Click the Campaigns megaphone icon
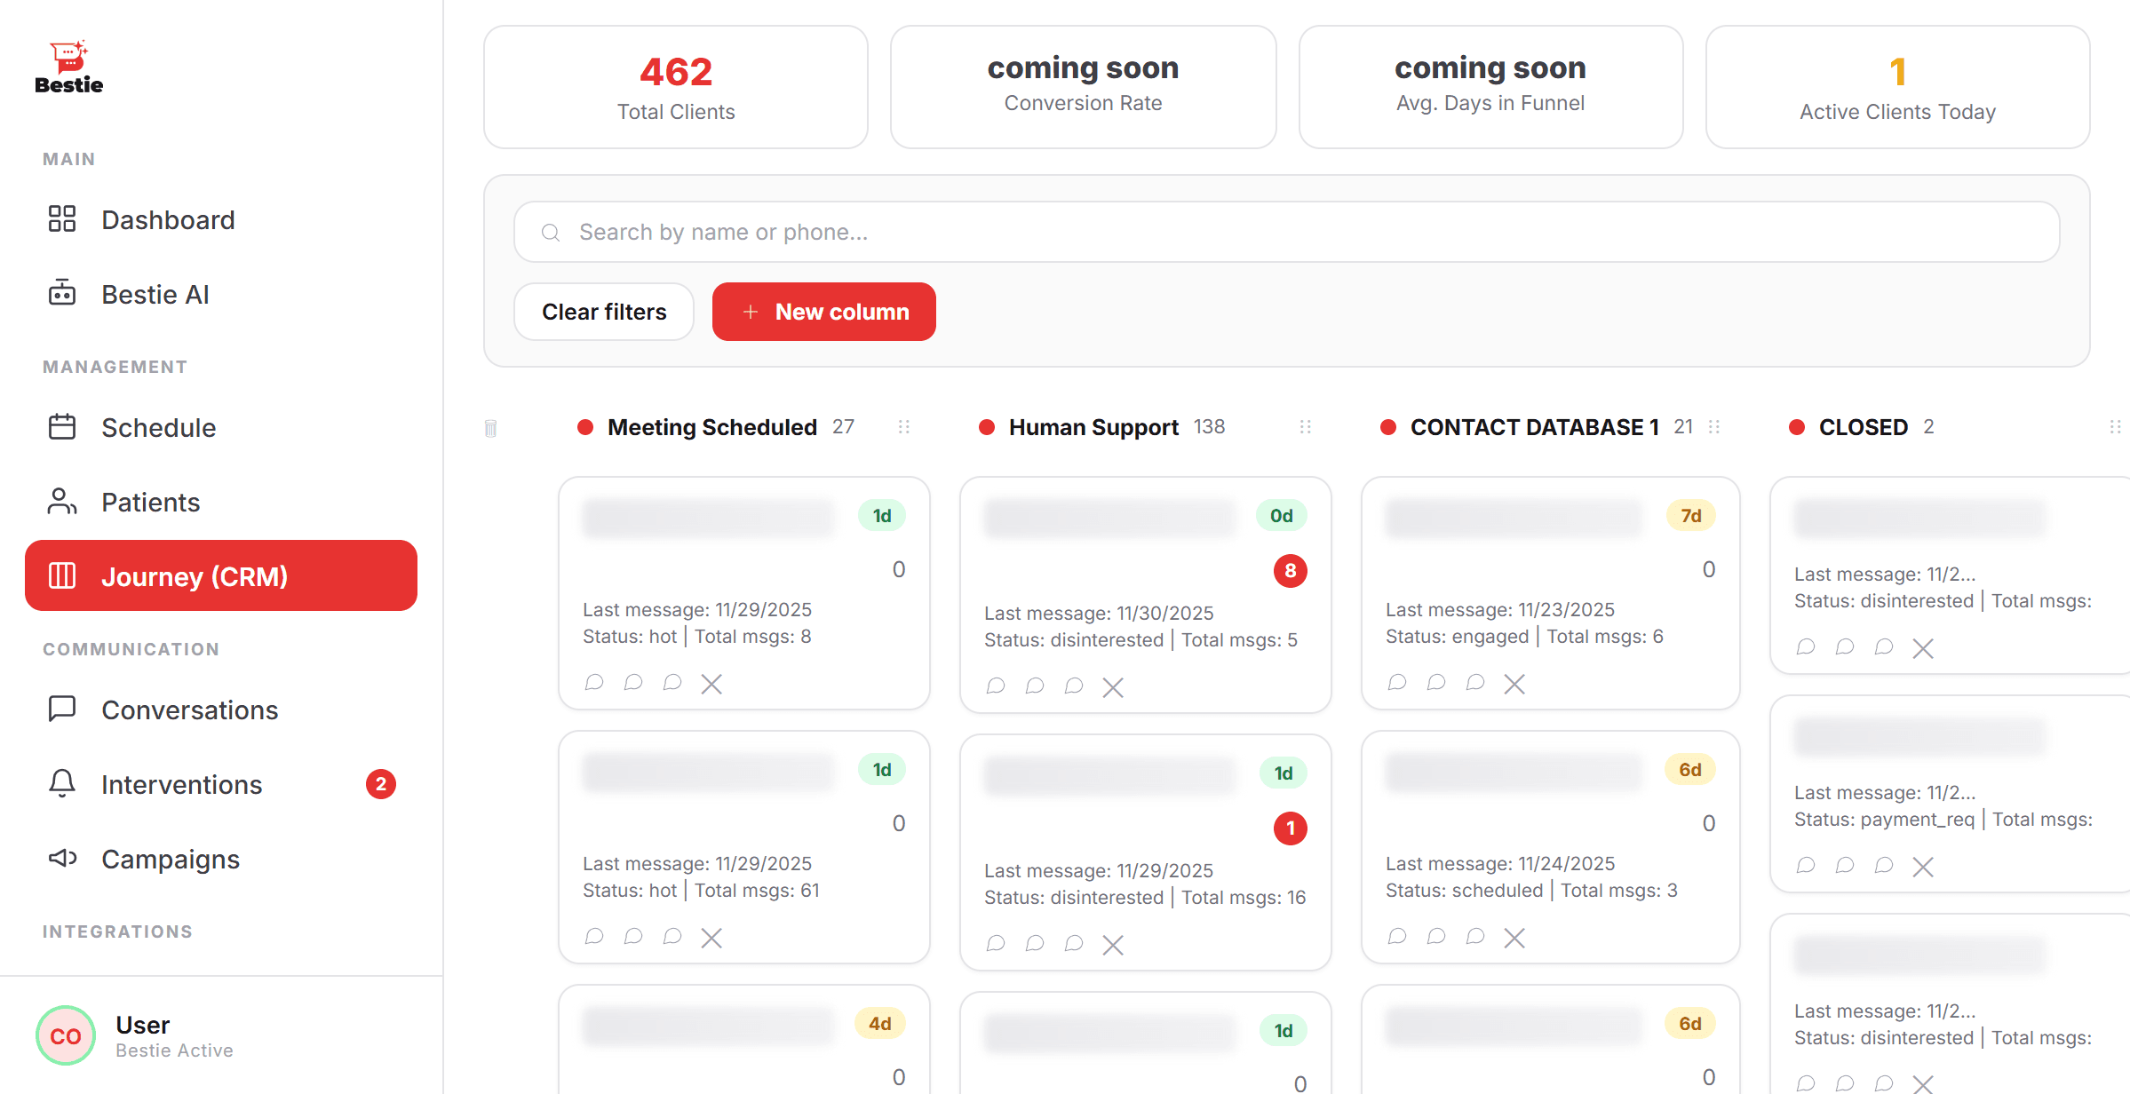The image size is (2130, 1094). 62,858
